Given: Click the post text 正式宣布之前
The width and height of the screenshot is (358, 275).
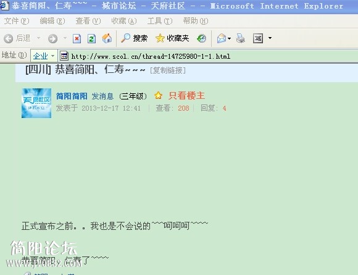Looking at the screenshot, I should 48,226.
